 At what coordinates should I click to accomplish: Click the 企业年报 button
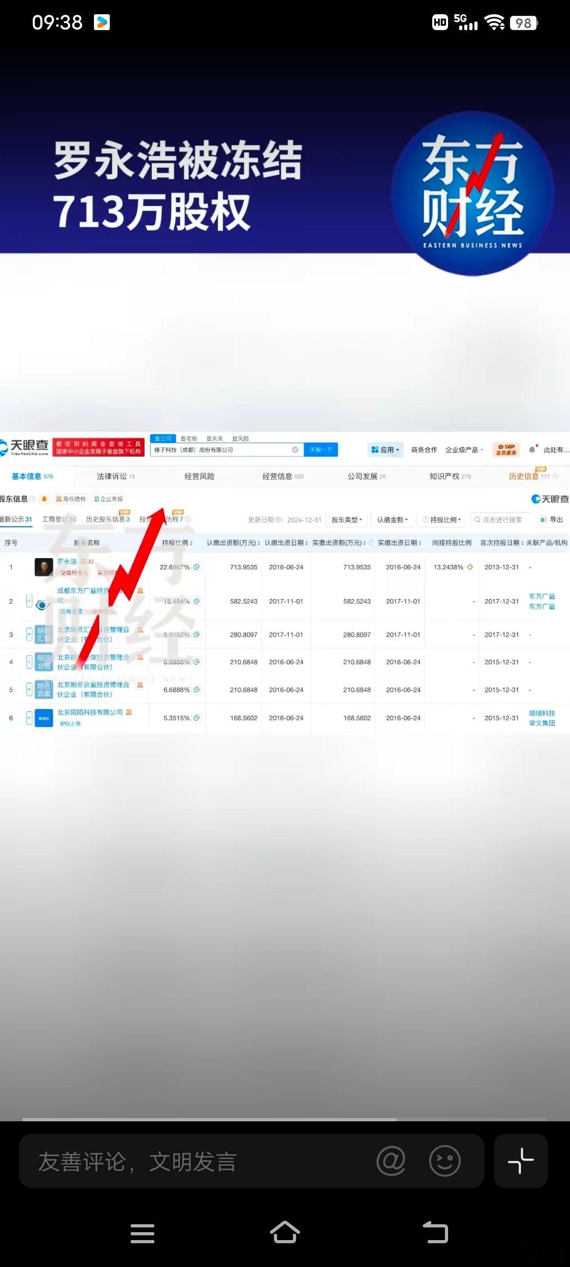pos(108,499)
